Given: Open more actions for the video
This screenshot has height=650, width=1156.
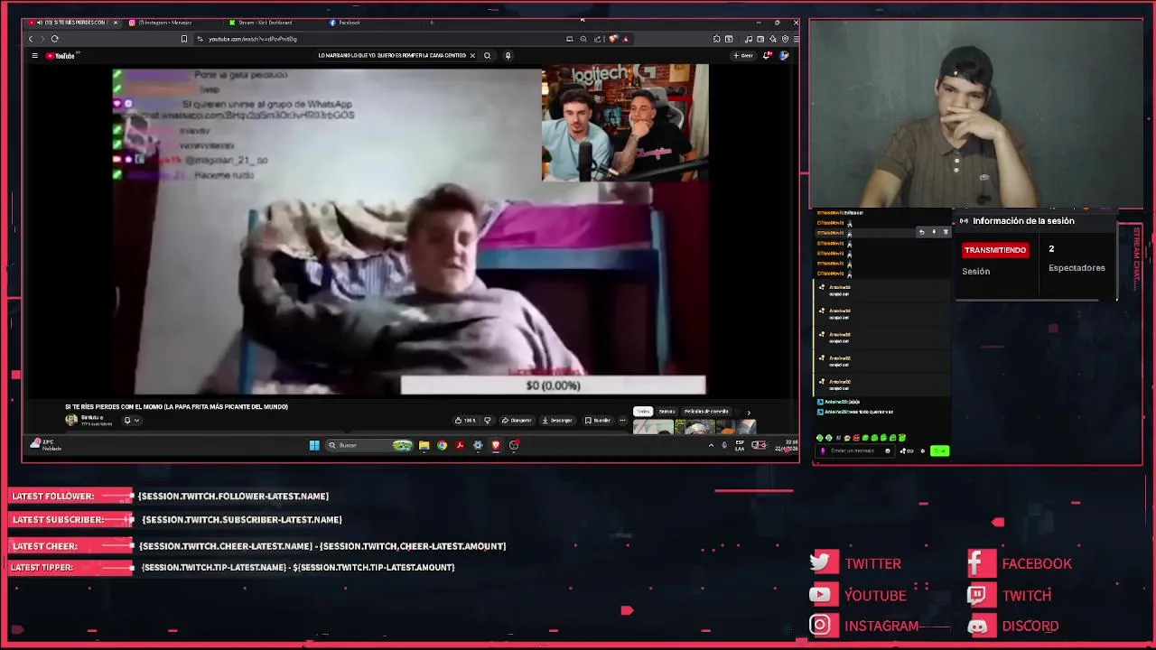Looking at the screenshot, I should [x=622, y=420].
